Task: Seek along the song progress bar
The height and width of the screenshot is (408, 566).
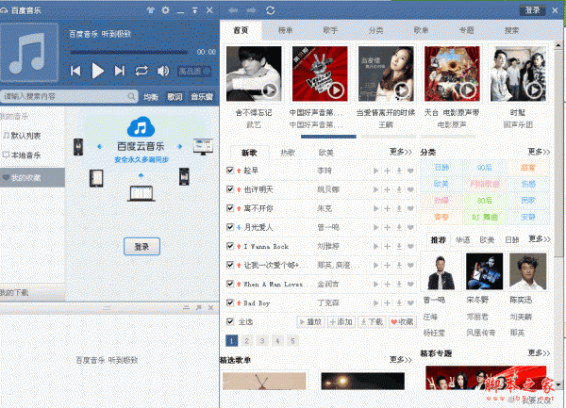Action: pyautogui.click(x=129, y=52)
